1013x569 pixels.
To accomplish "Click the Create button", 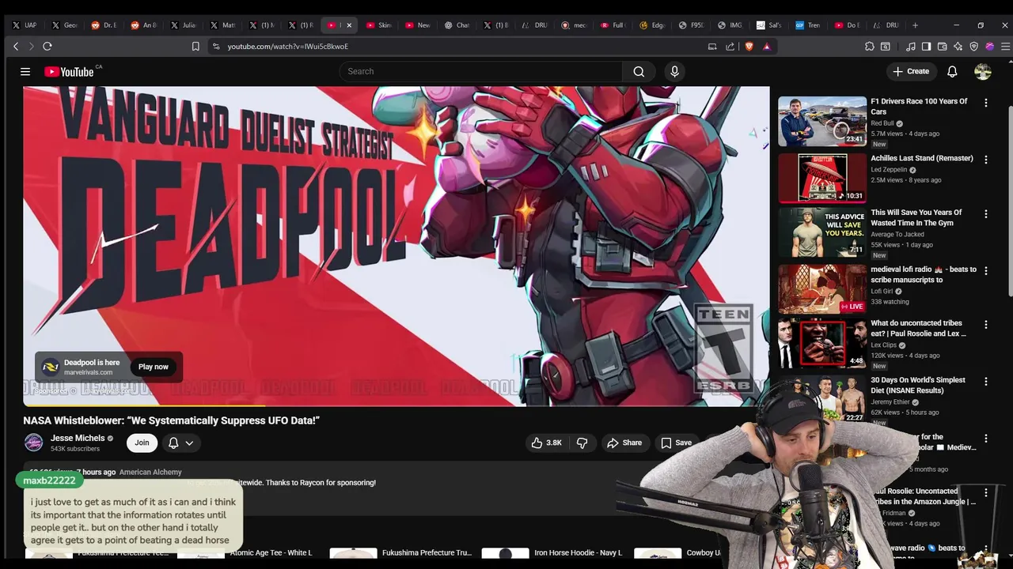I will (911, 72).
